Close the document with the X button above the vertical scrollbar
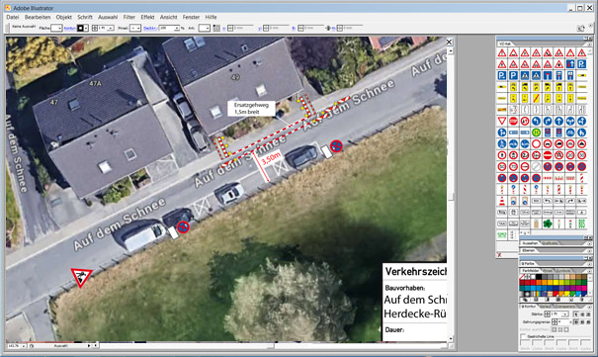The width and height of the screenshot is (598, 357). pyautogui.click(x=450, y=42)
